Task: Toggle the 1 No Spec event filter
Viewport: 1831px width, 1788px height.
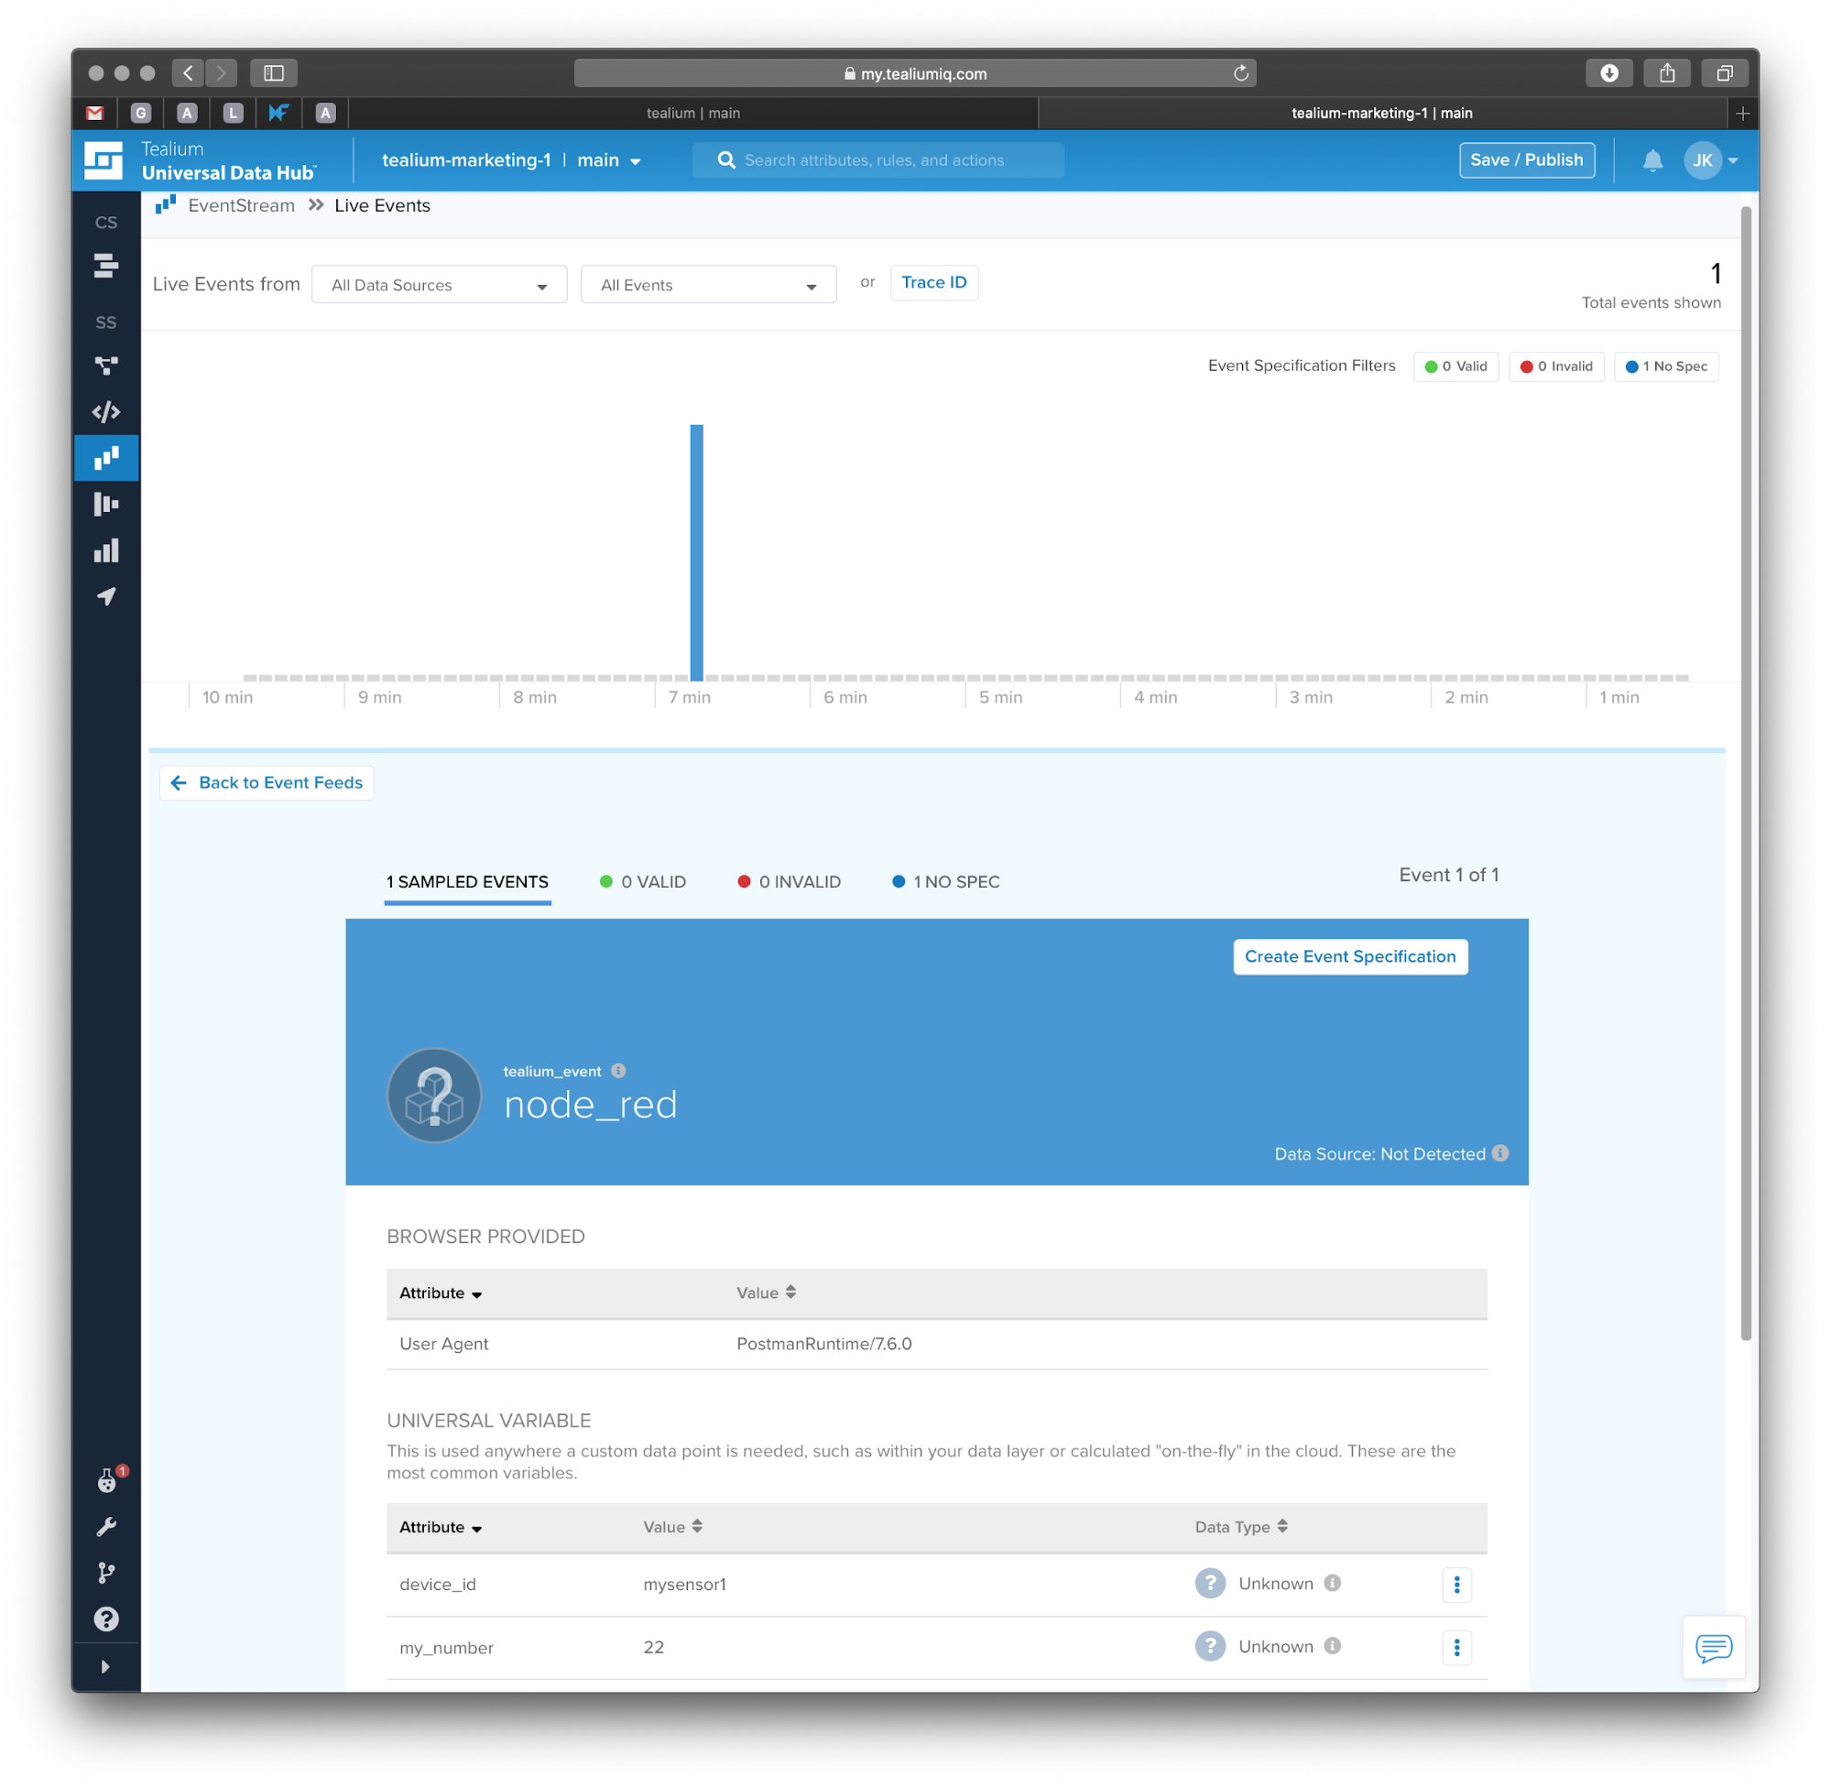Action: click(1666, 366)
